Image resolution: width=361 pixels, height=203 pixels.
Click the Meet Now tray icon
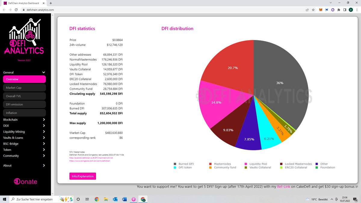336,199
